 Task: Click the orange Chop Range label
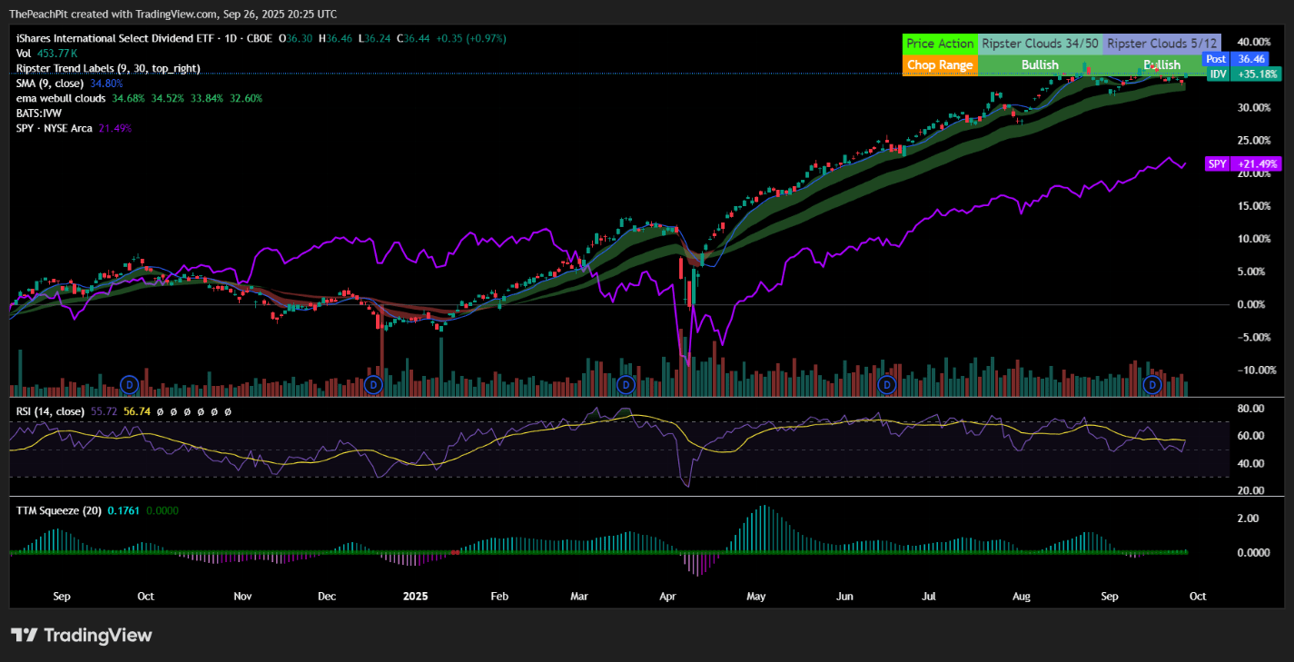[940, 64]
